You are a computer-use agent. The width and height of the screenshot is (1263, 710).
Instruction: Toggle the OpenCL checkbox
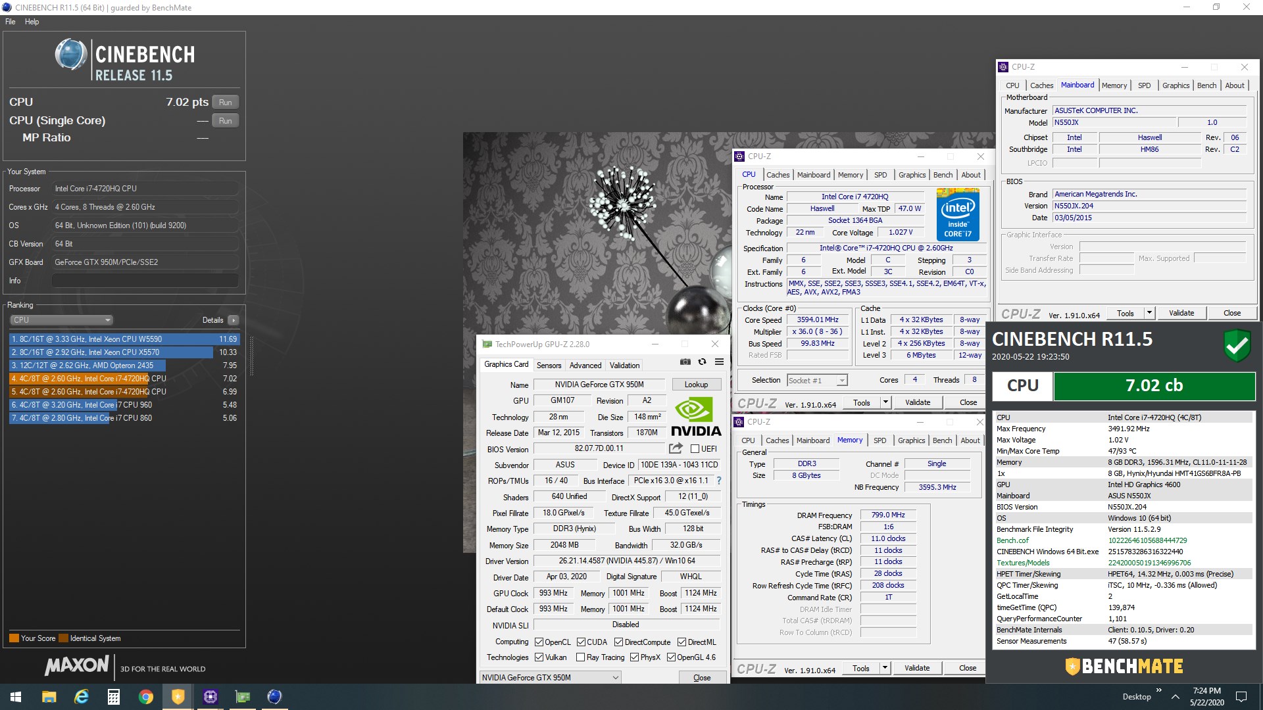point(539,642)
